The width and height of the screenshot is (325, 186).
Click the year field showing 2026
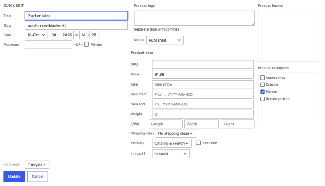[x=67, y=35]
